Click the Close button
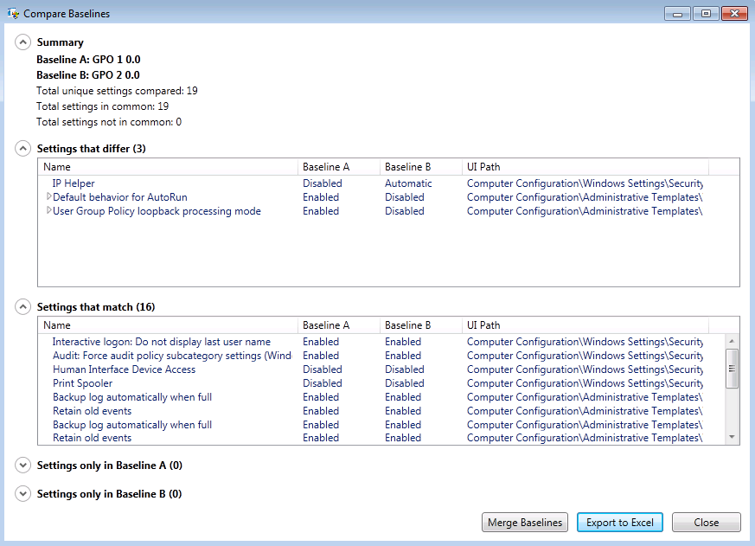The height and width of the screenshot is (546, 755). [x=706, y=522]
